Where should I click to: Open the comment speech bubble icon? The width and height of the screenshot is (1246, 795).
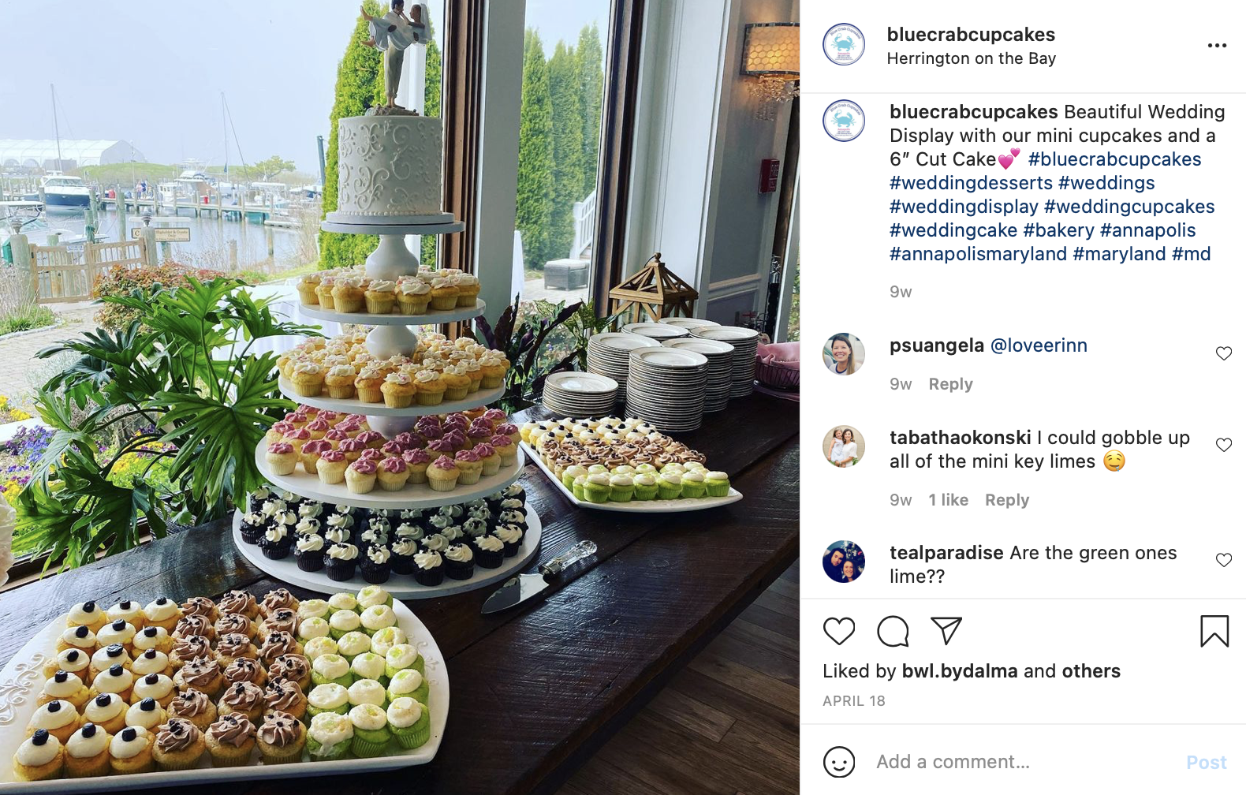pos(893,632)
